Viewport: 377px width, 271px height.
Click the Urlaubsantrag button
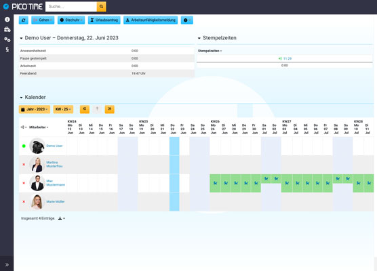point(104,20)
